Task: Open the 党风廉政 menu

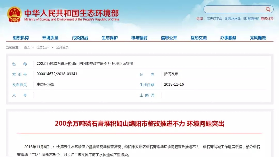Action: tap(258, 38)
